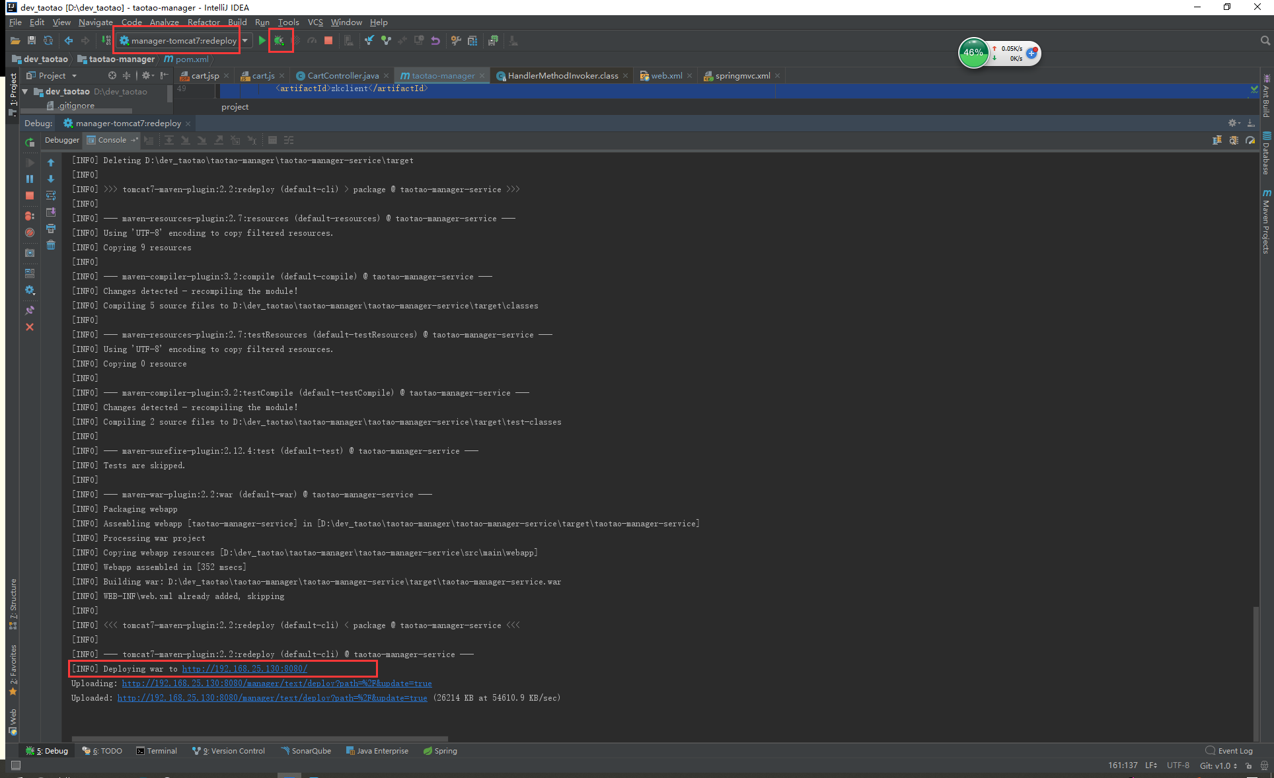
Task: Open View Breakpoints double-red-circle icon
Action: tap(30, 216)
